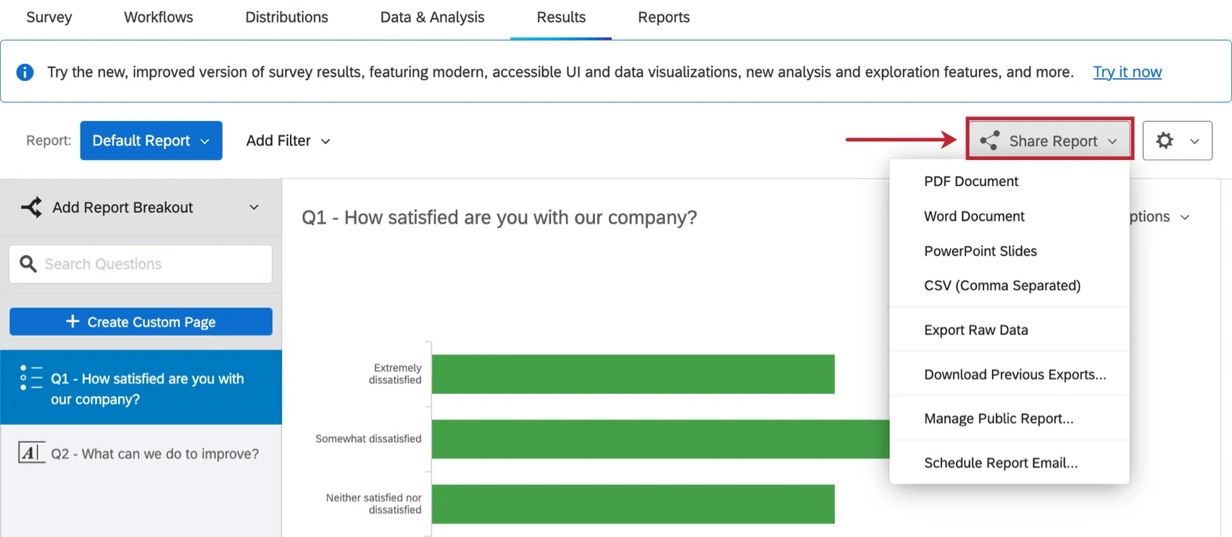Open the report settings gear icon

click(x=1165, y=140)
